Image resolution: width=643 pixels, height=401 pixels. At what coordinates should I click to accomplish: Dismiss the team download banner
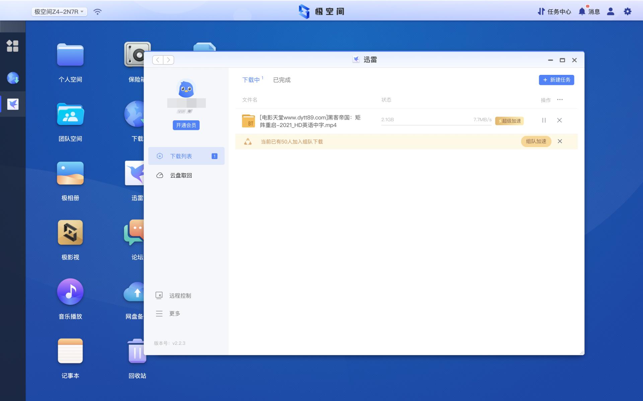[560, 141]
